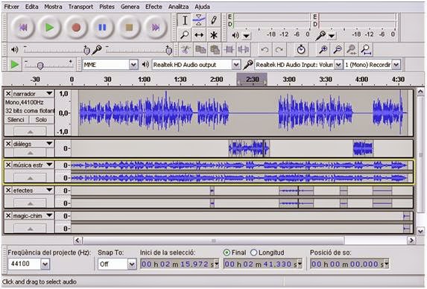Open project frequency 44100 dropdown
427x289 pixels.
pos(45,264)
